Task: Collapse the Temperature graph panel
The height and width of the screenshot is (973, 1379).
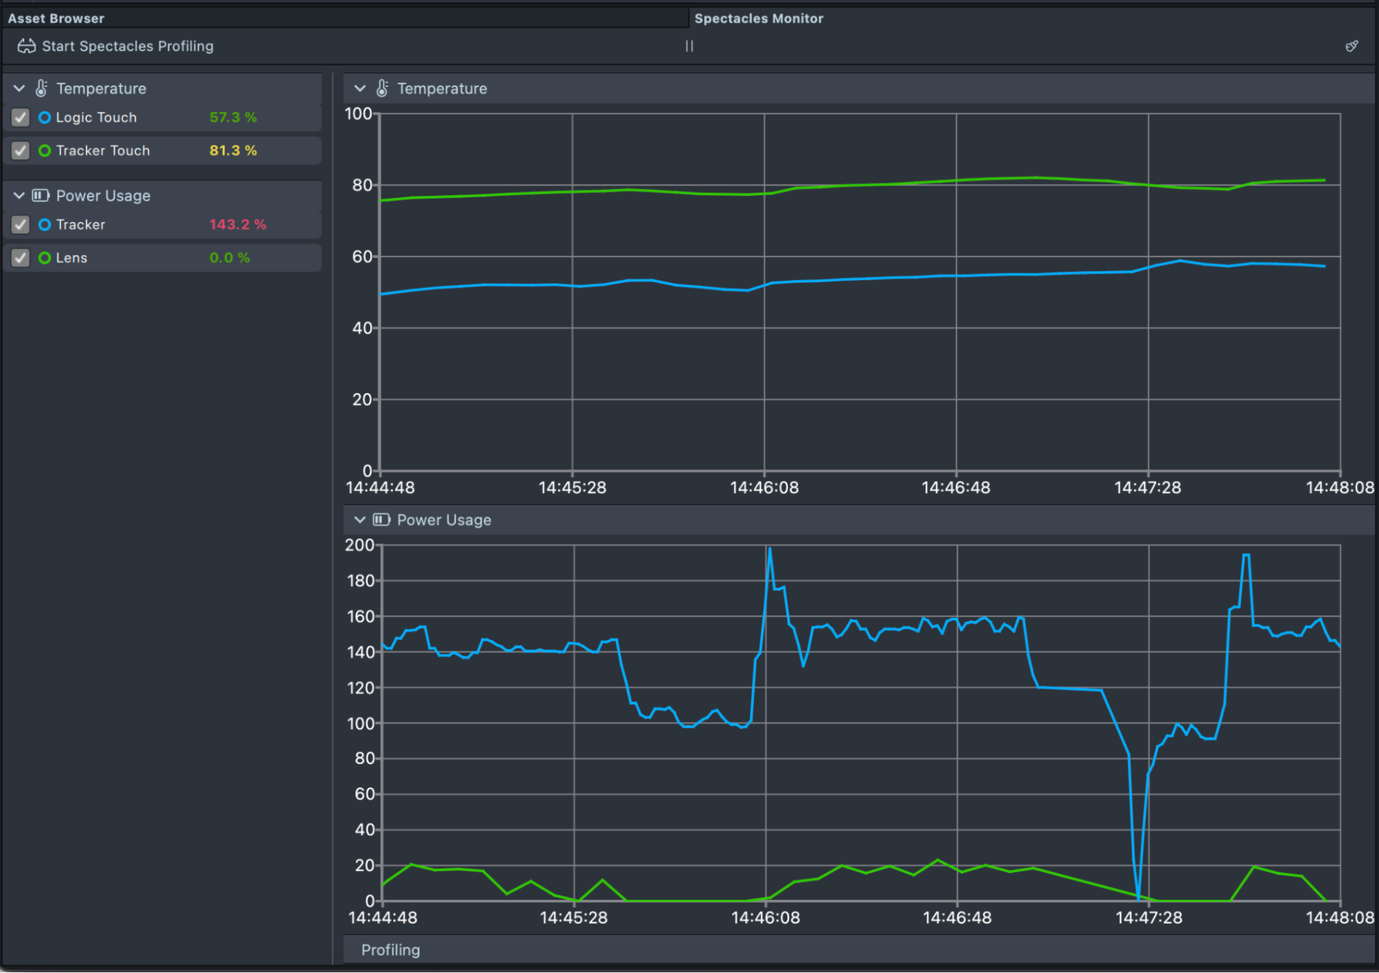Action: pos(359,88)
